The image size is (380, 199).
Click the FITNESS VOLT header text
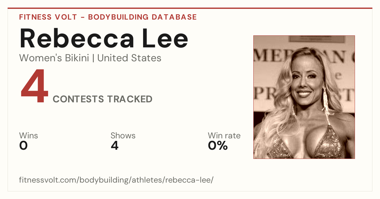click(x=48, y=17)
